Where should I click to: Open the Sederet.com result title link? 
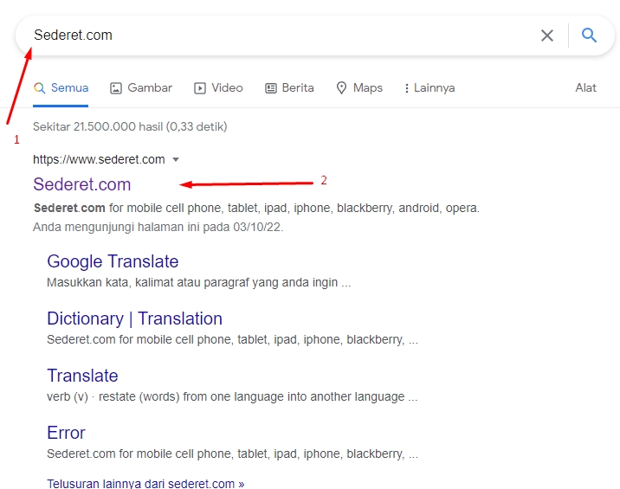click(82, 184)
